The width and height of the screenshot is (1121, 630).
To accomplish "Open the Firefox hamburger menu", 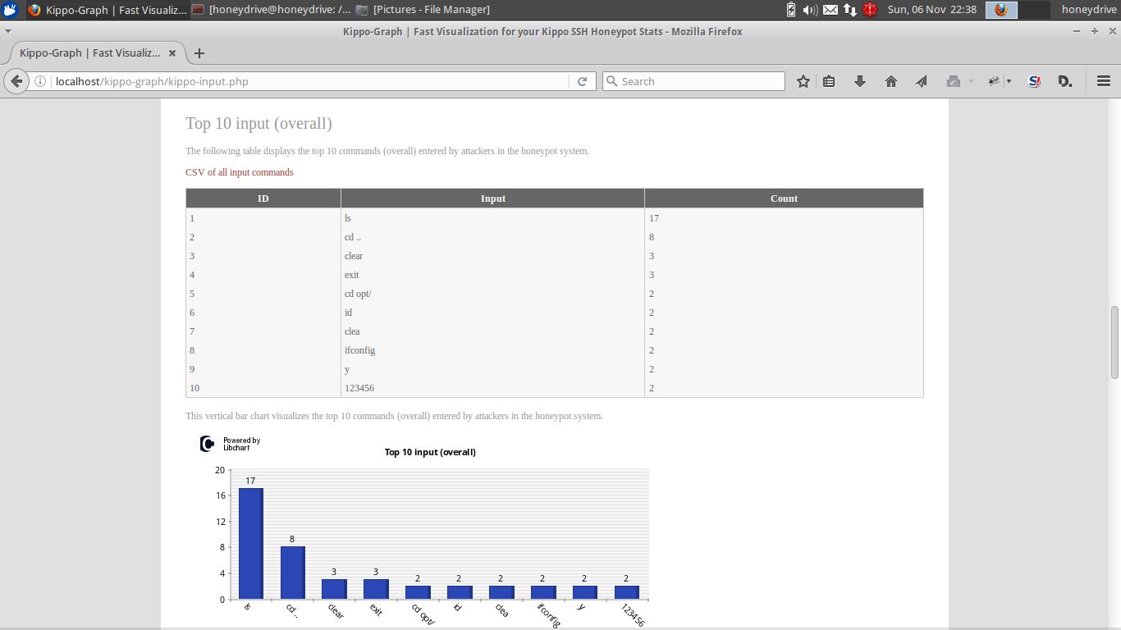I will click(x=1103, y=81).
